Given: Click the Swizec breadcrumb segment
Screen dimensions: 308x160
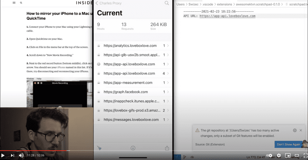Looking at the screenshot, I should [193, 4].
